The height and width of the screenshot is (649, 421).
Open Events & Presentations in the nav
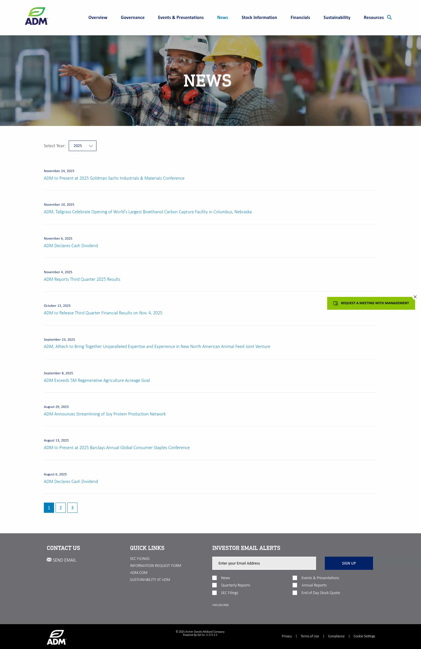(181, 18)
